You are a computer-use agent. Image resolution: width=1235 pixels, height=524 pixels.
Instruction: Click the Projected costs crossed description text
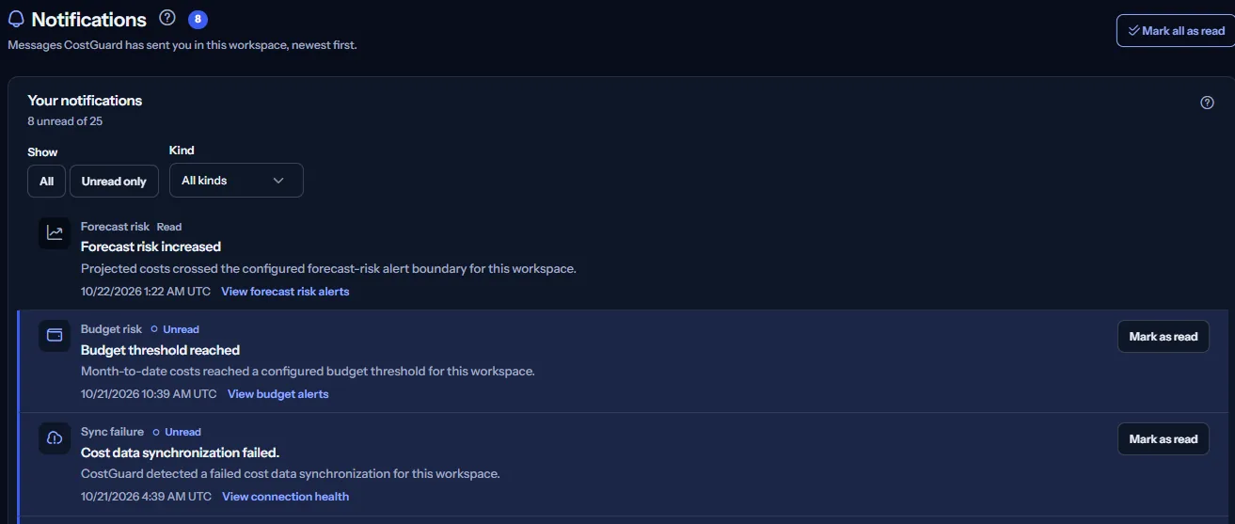328,268
